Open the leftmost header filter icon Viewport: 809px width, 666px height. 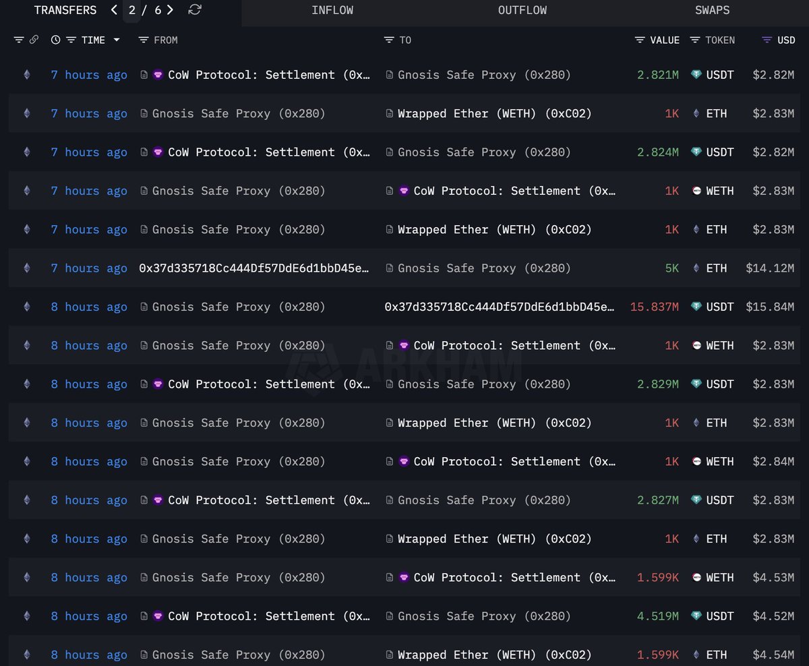[19, 40]
